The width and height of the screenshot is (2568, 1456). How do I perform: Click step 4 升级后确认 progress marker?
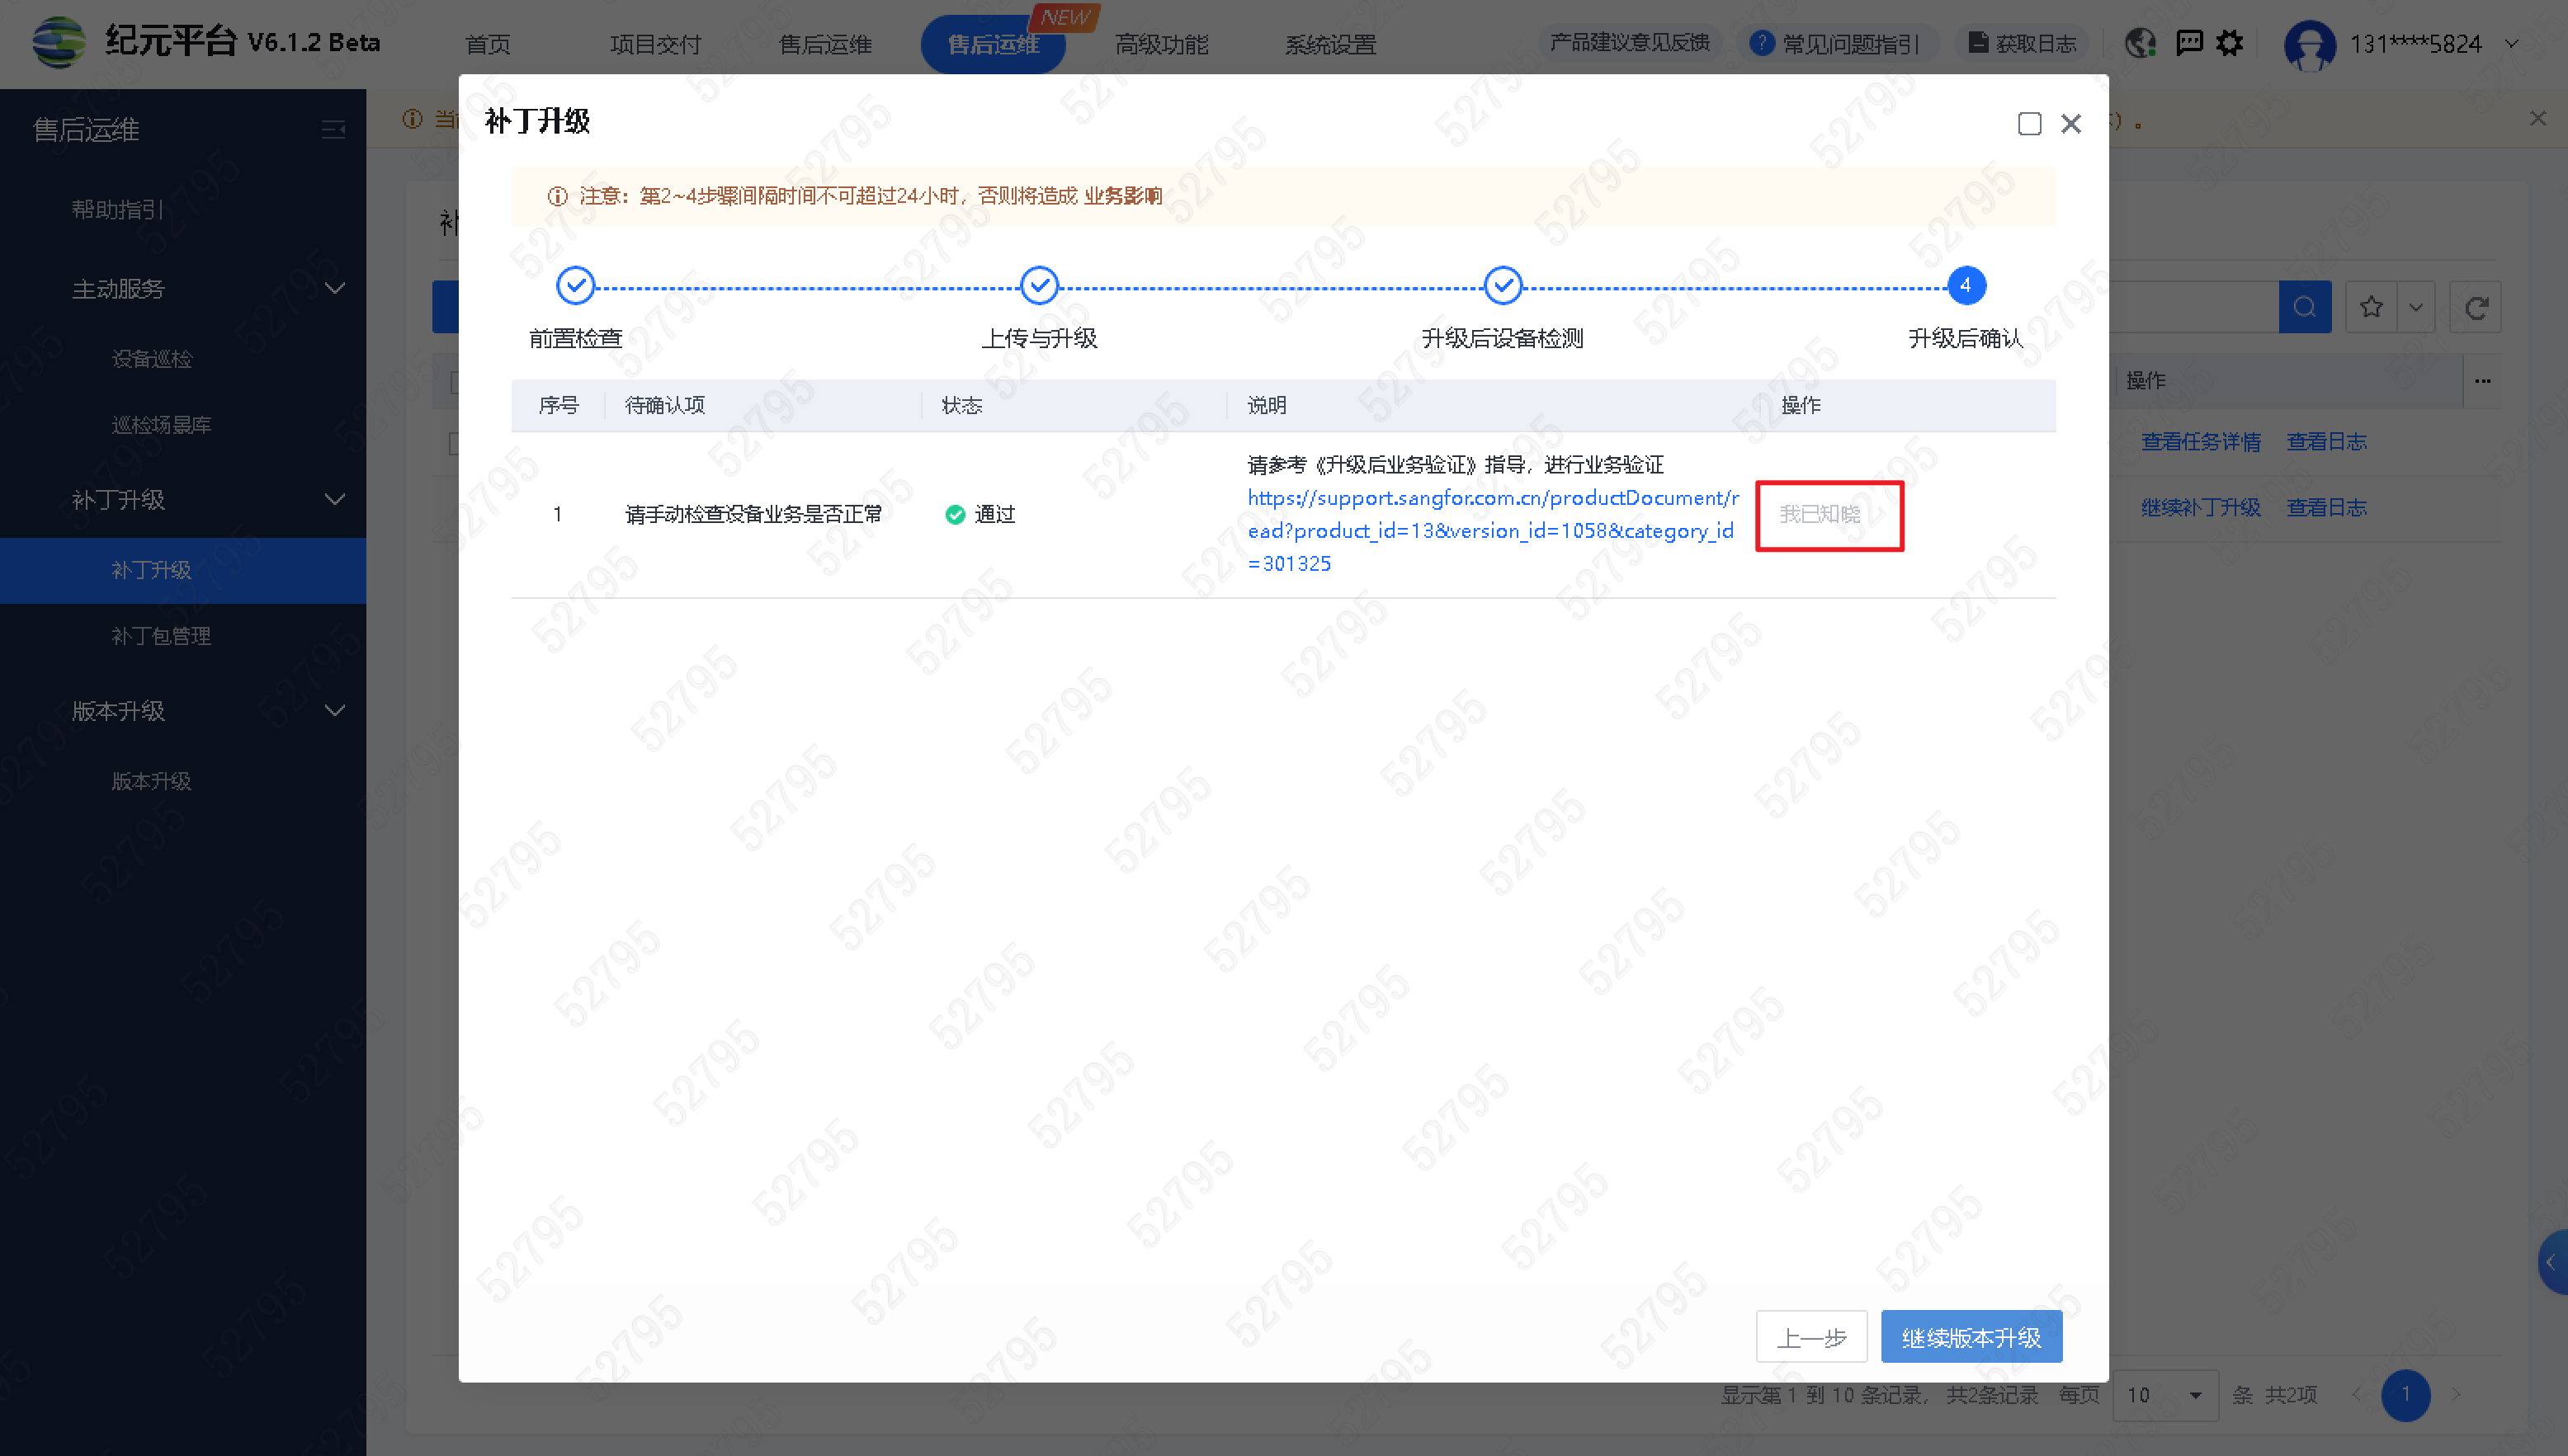point(1965,286)
